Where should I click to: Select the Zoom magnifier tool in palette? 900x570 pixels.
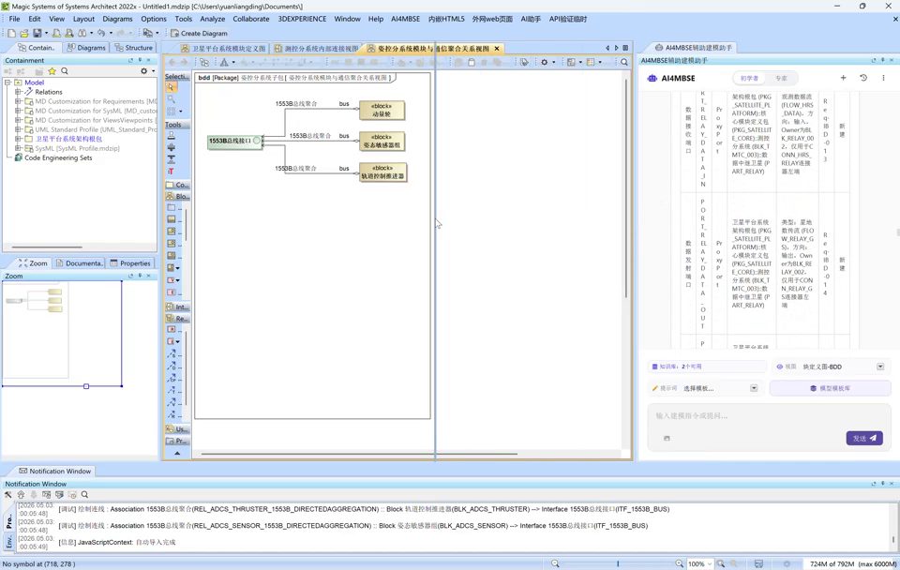pos(171,99)
